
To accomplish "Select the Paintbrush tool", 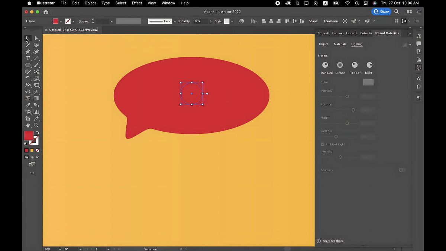I will pyautogui.click(x=36, y=65).
